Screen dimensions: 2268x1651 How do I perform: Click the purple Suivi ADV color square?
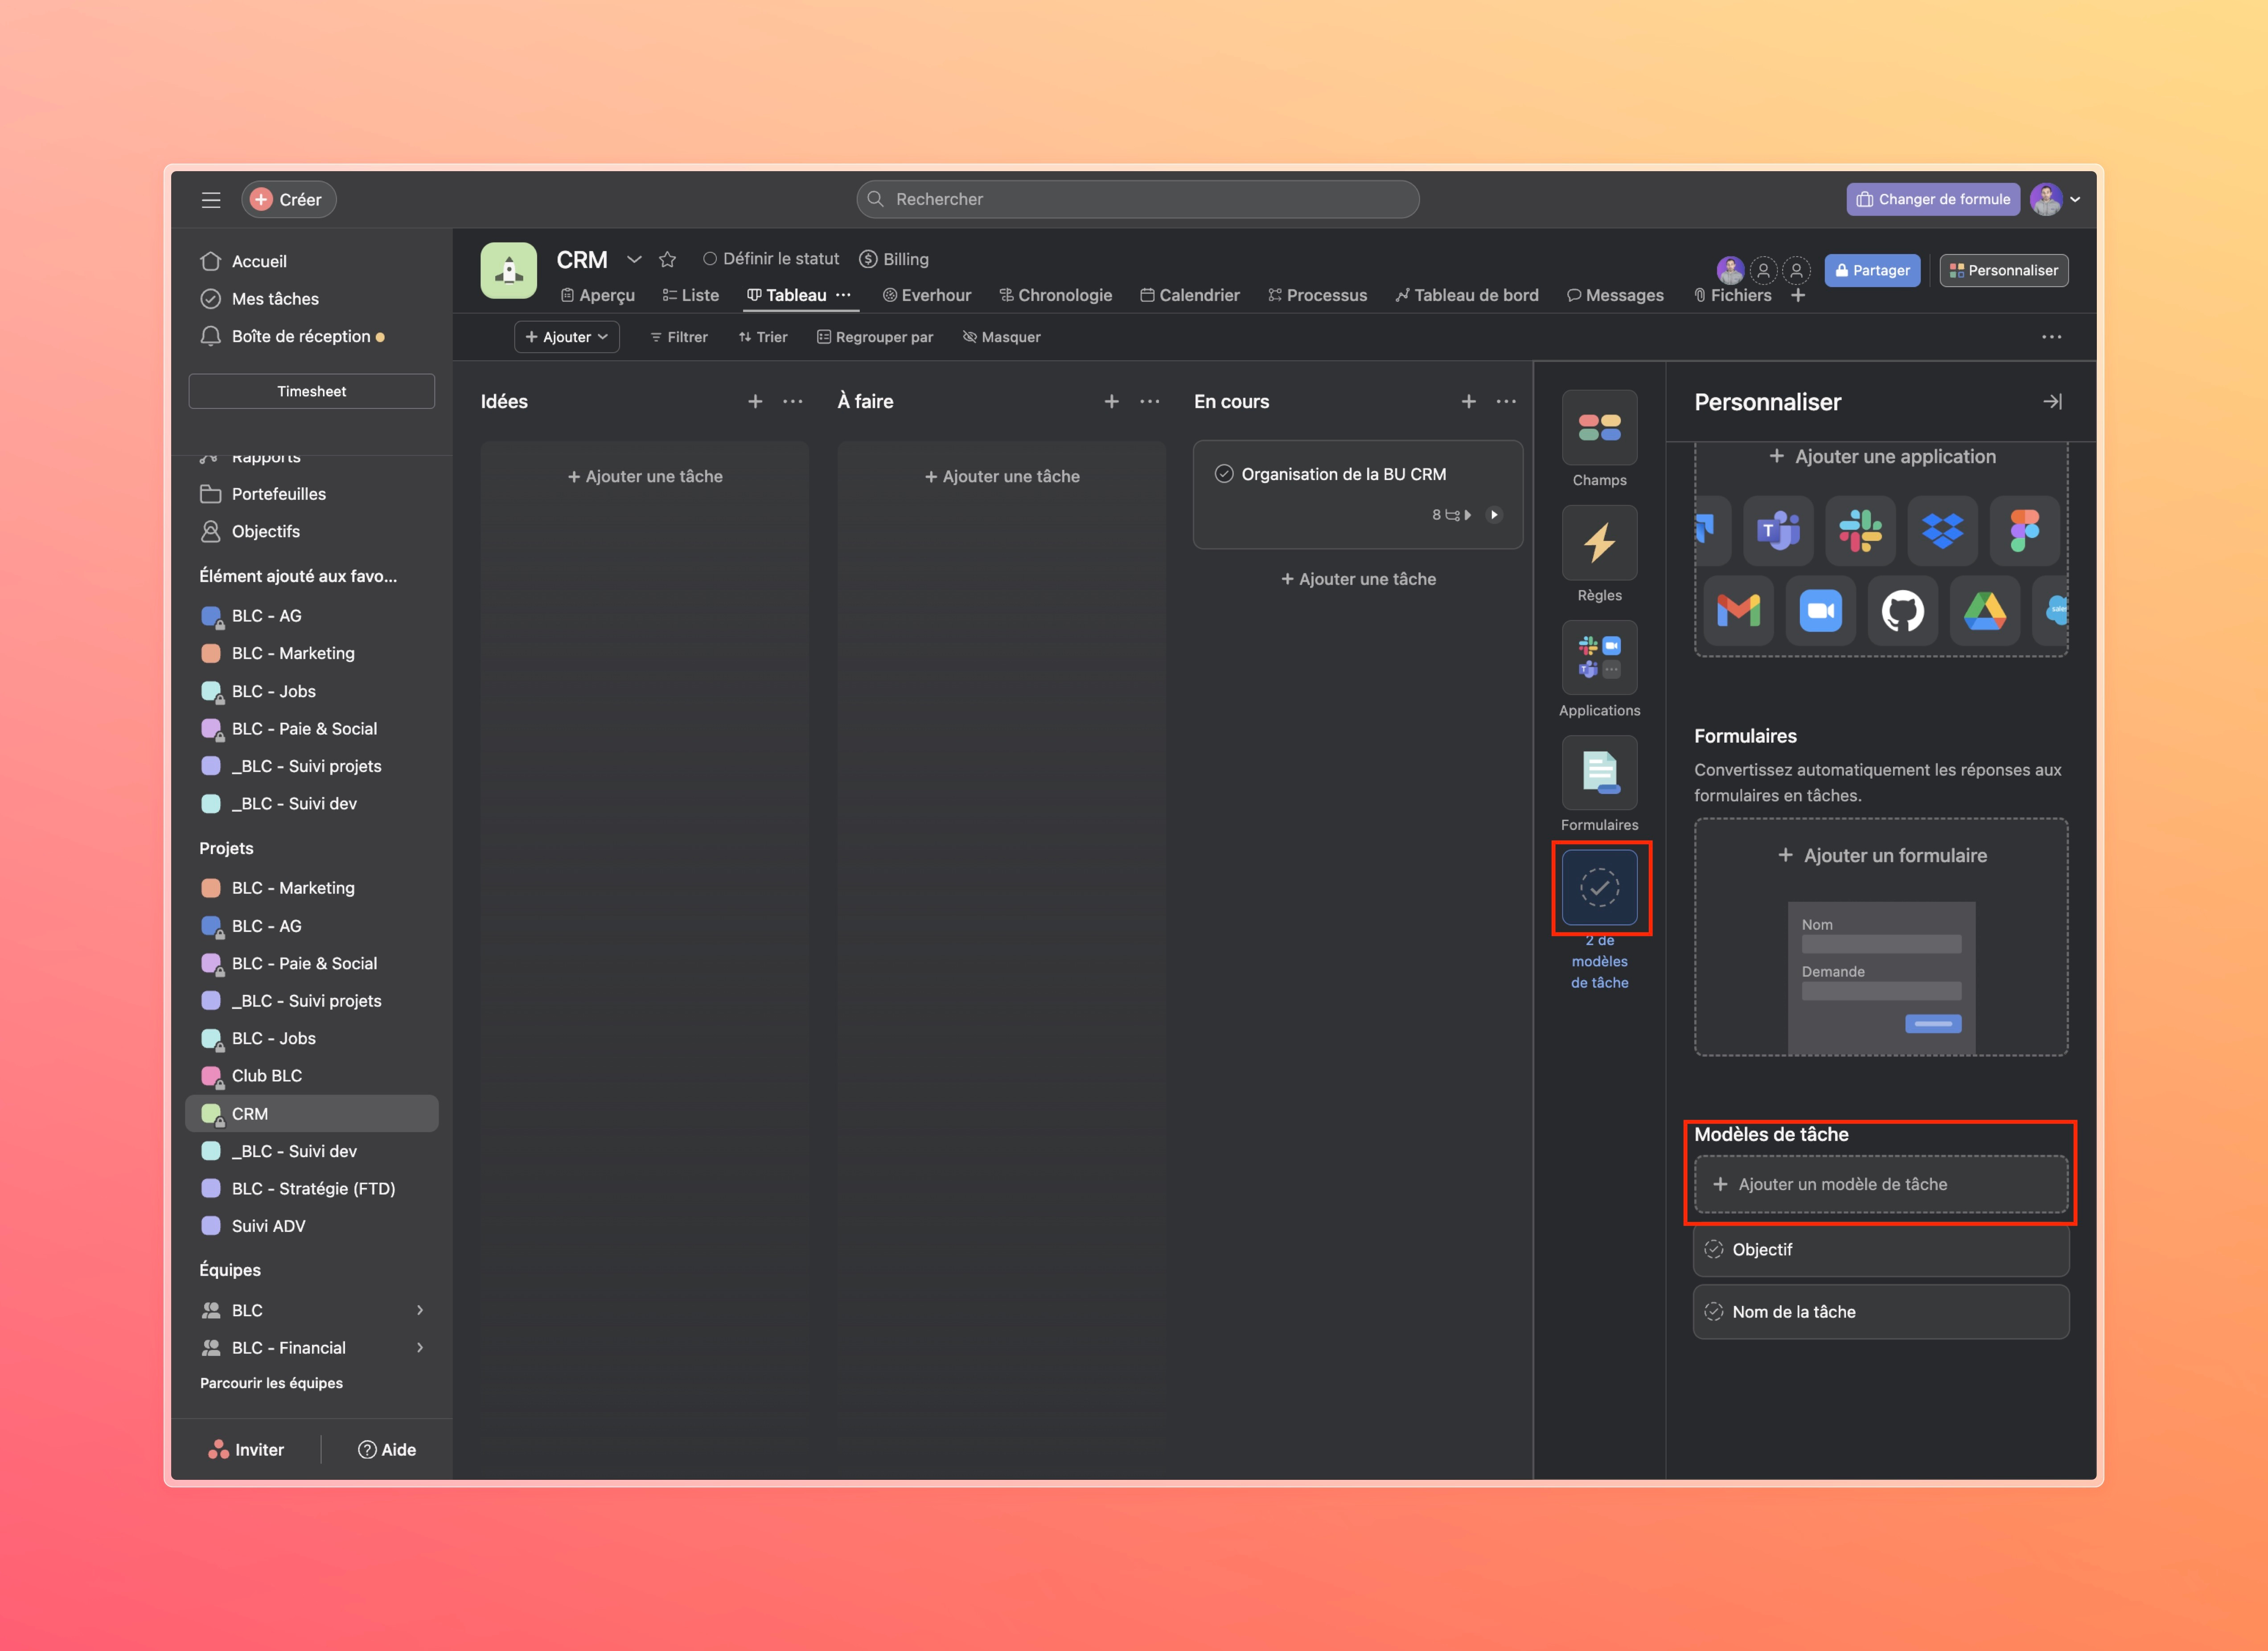(x=211, y=1226)
